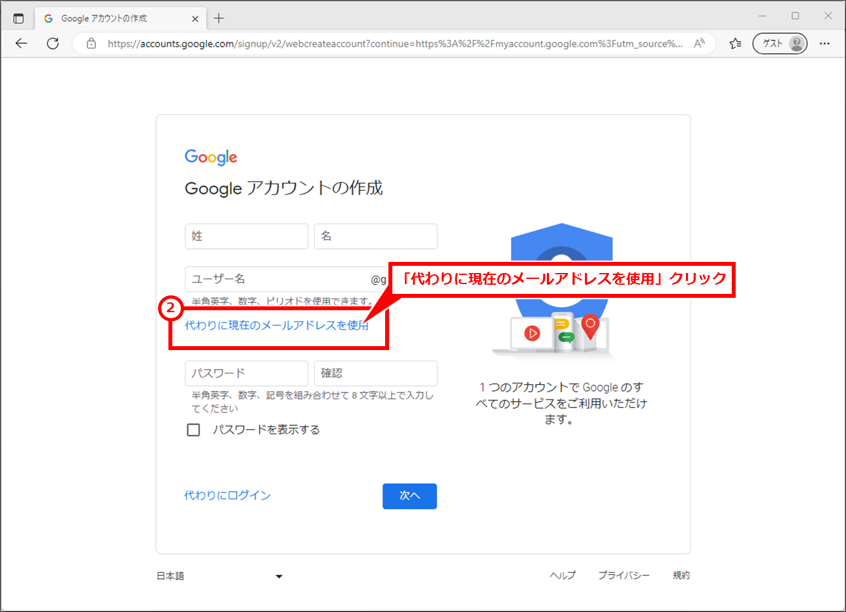The image size is (846, 612).
Task: Open the favorites star icon
Action: tap(736, 44)
